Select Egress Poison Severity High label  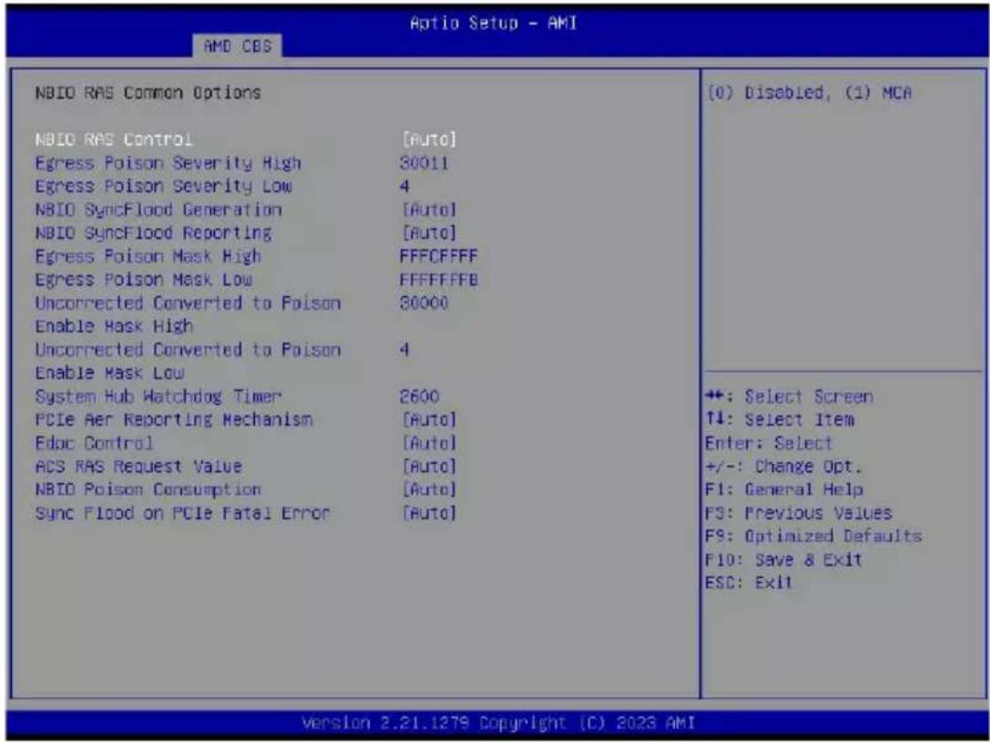168,163
